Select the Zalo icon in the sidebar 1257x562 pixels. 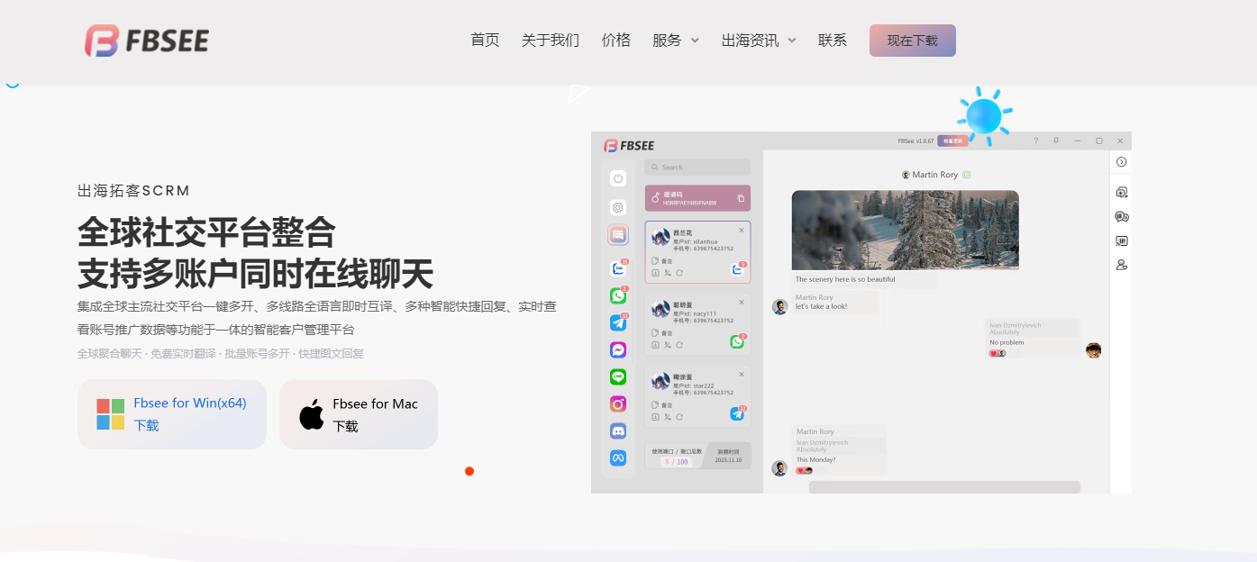(618, 268)
